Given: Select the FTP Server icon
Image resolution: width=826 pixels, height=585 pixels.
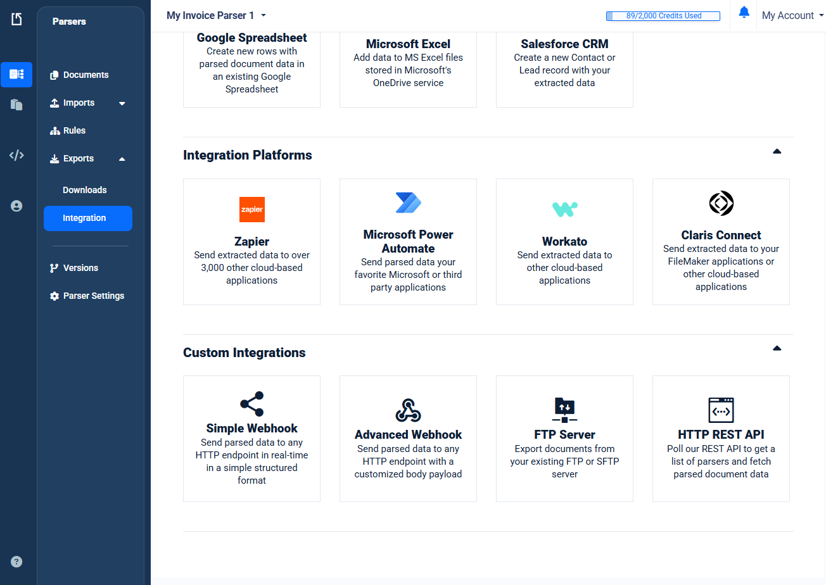Looking at the screenshot, I should point(564,410).
